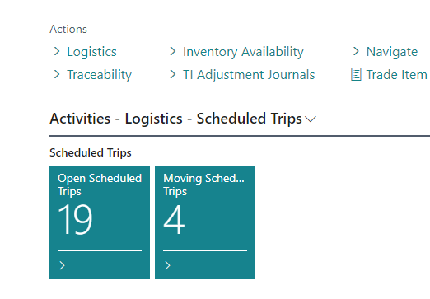Expand the Inventory Availability group

[243, 52]
